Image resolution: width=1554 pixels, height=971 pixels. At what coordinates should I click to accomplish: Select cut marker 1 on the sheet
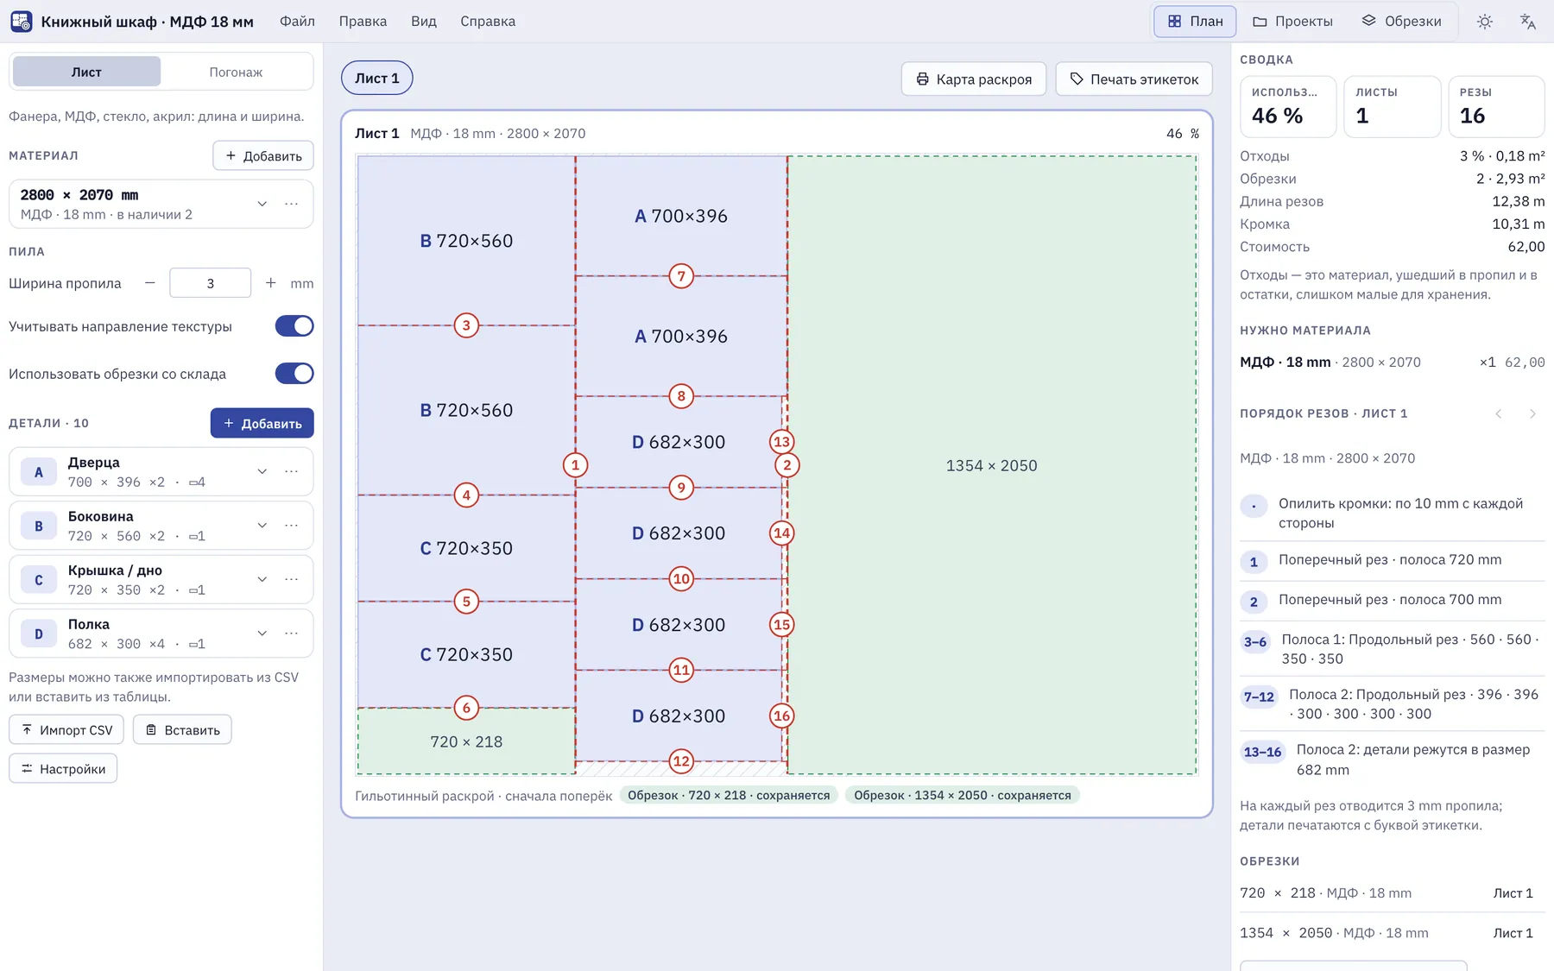[x=575, y=465]
